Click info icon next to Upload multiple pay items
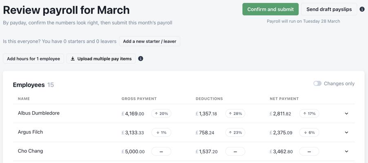This screenshot has width=368, height=163. 141,59
